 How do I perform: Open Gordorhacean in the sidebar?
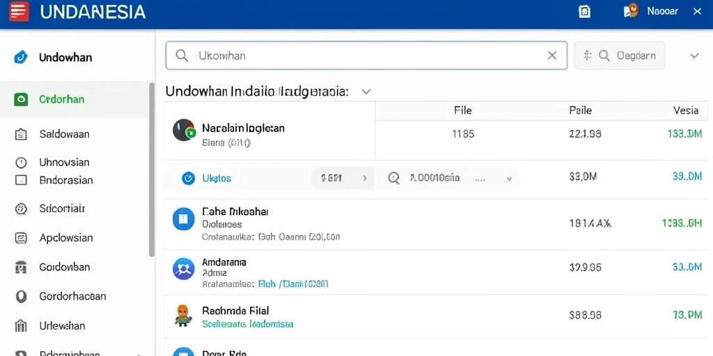click(x=72, y=296)
